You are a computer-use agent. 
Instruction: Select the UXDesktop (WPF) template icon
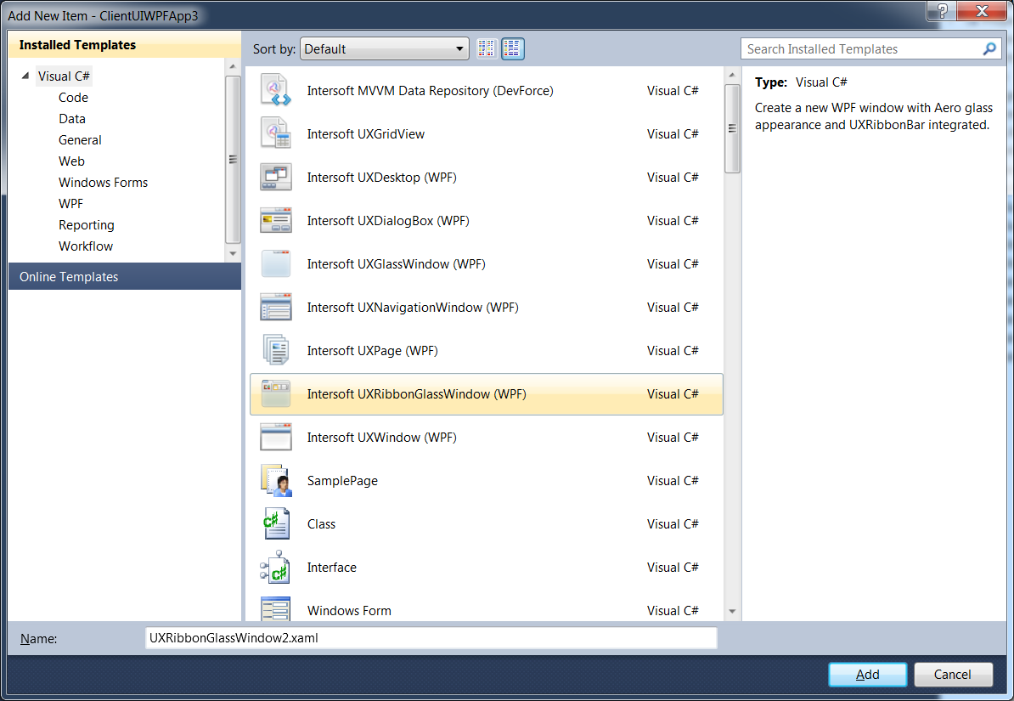[276, 177]
